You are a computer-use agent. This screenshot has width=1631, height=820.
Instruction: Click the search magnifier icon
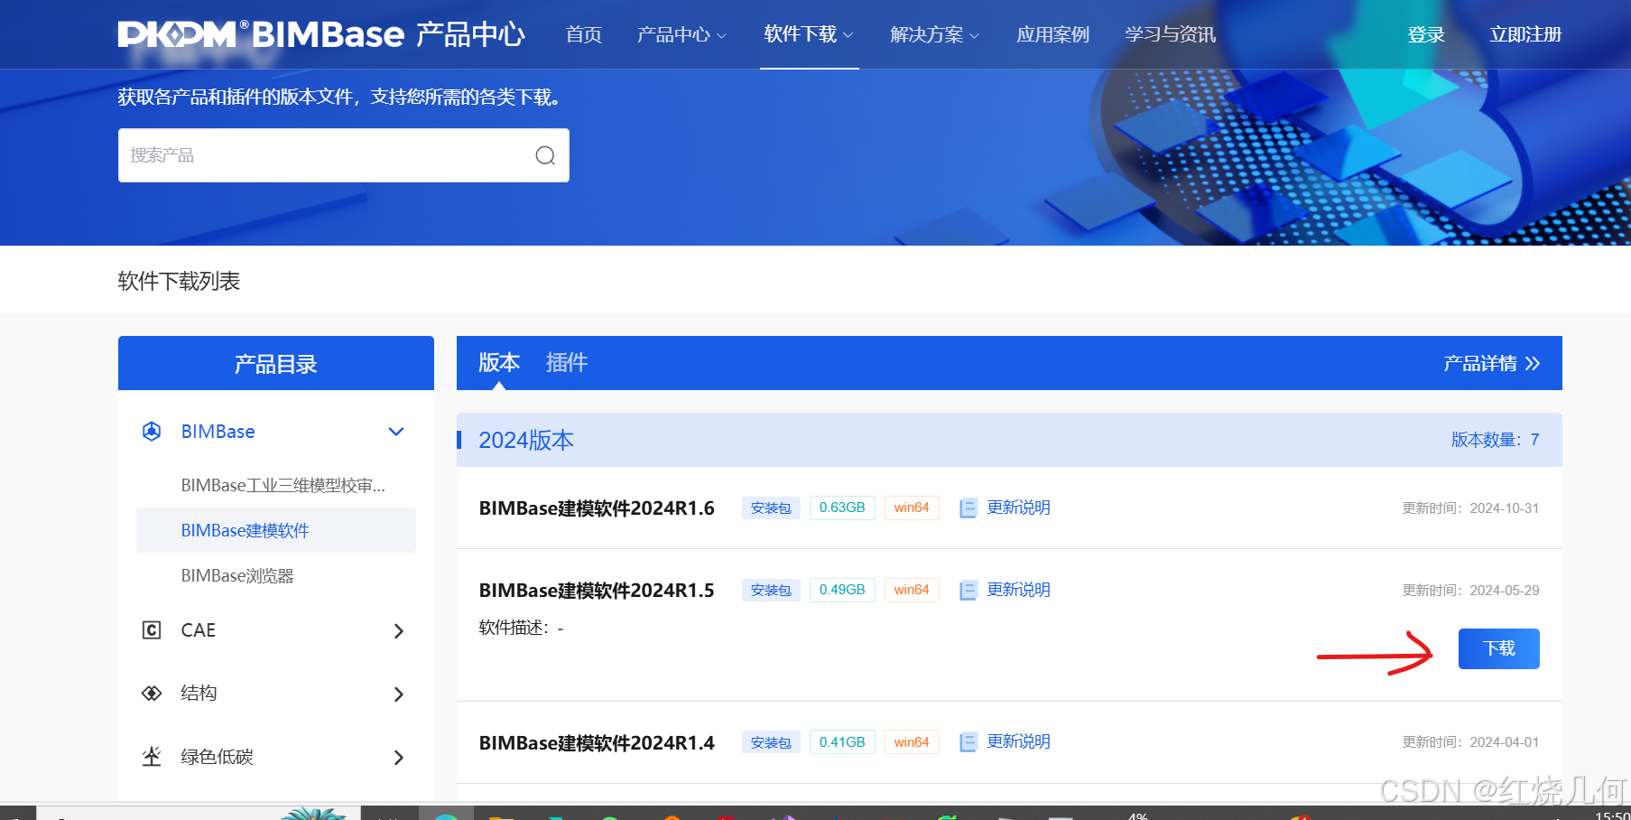coord(545,155)
